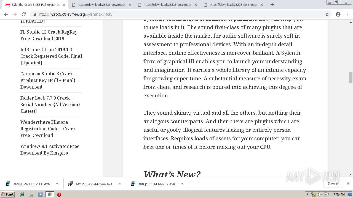Open a new browser tab
This screenshot has width=353, height=198.
272,5
